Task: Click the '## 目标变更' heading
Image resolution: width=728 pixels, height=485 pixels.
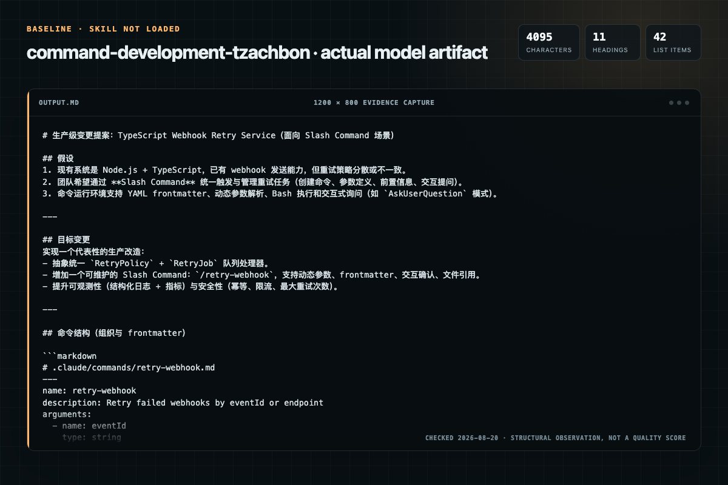Action: point(66,239)
